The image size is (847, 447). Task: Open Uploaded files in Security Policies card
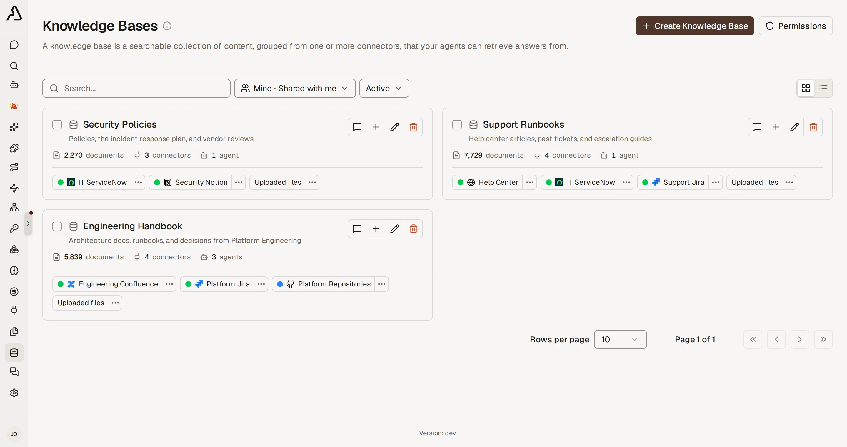tap(278, 182)
